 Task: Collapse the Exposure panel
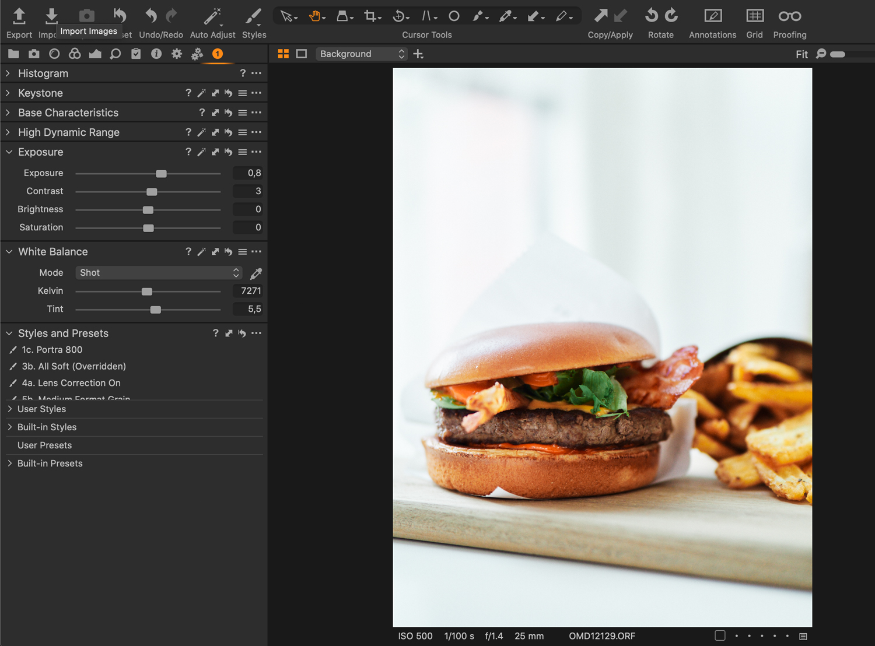[9, 152]
